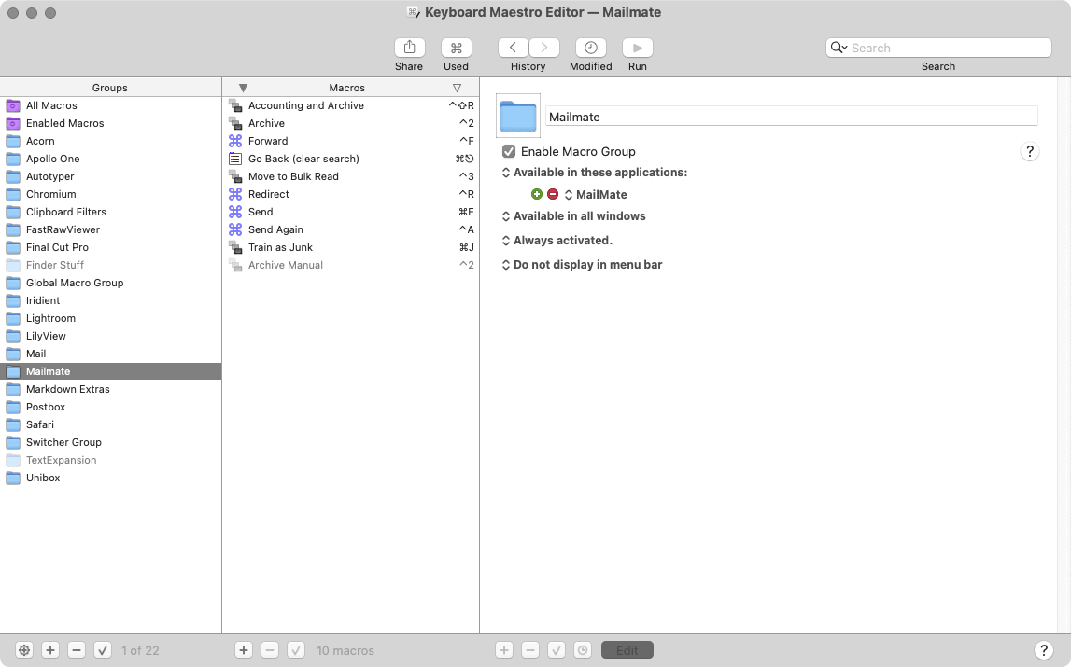Viewport: 1071px width, 667px height.
Task: Add new action plus button
Action: coord(504,650)
